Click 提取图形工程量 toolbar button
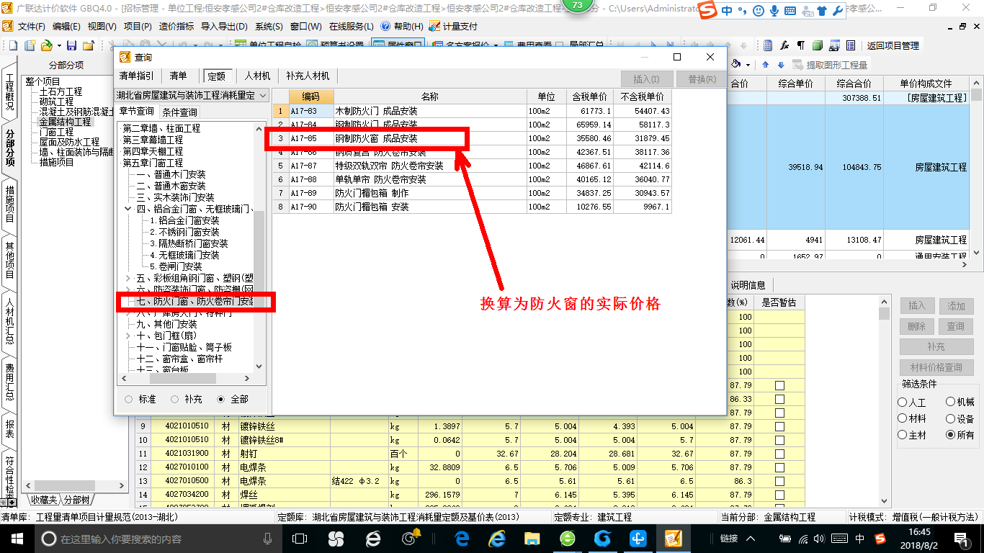The width and height of the screenshot is (984, 553). (830, 65)
